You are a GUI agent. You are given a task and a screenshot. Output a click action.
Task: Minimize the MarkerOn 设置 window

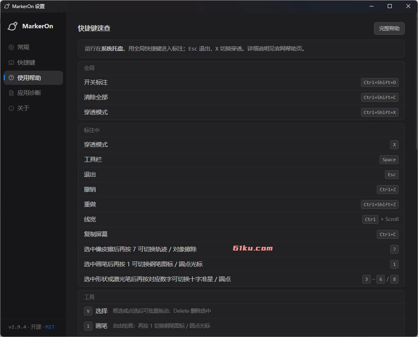(371, 6)
